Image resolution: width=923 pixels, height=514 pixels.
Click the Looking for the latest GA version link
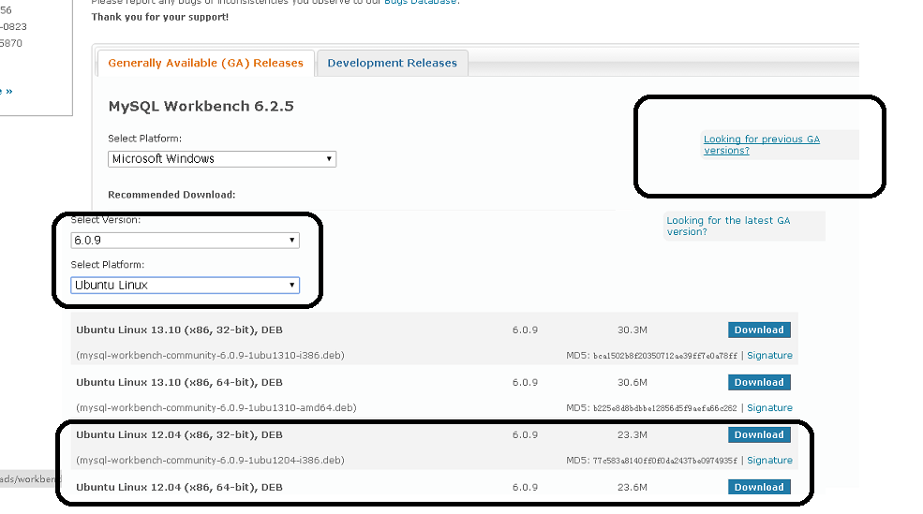tap(728, 226)
